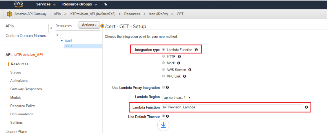Viewport: 327px width, 133px height.
Task: Collapse the /cert resource tree node
Action: tap(61, 40)
